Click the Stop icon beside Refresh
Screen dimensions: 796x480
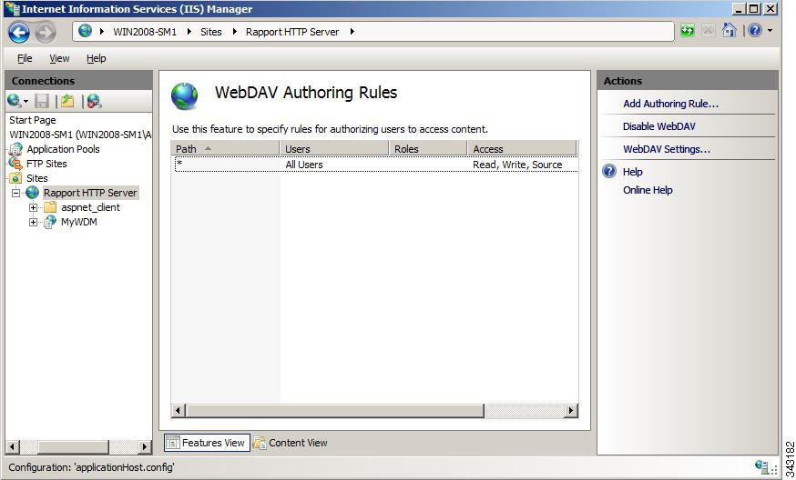[x=709, y=31]
